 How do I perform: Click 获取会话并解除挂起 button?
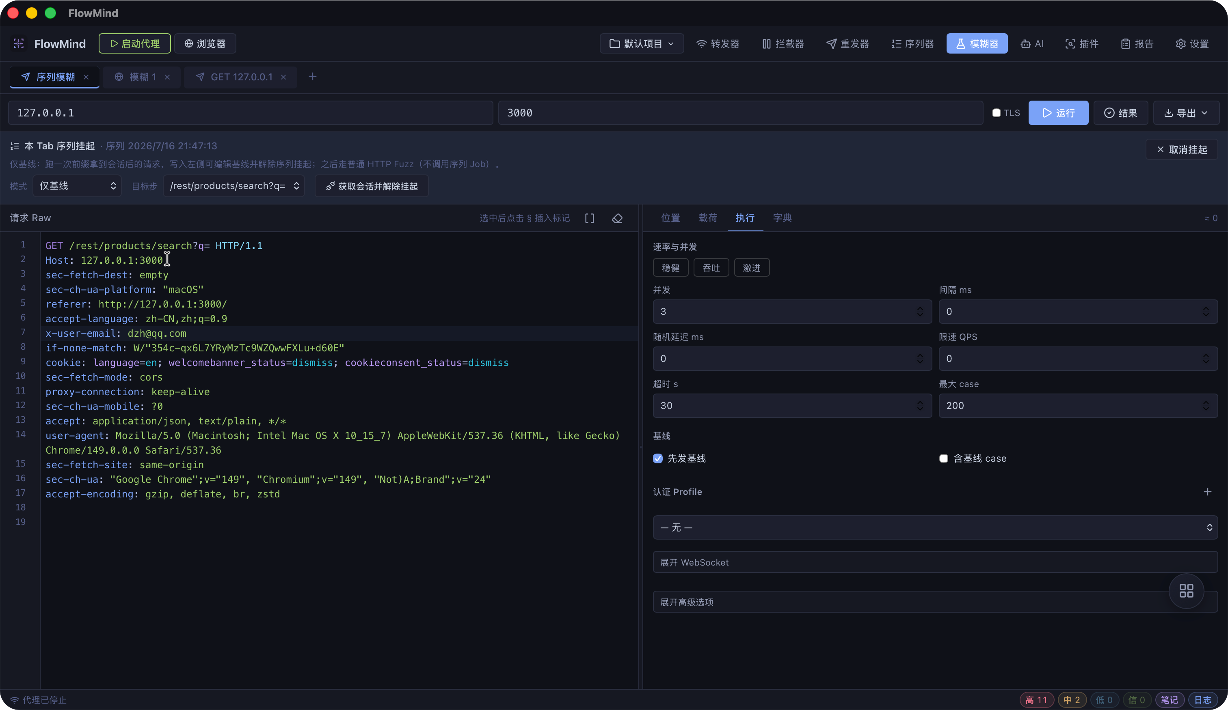(371, 186)
